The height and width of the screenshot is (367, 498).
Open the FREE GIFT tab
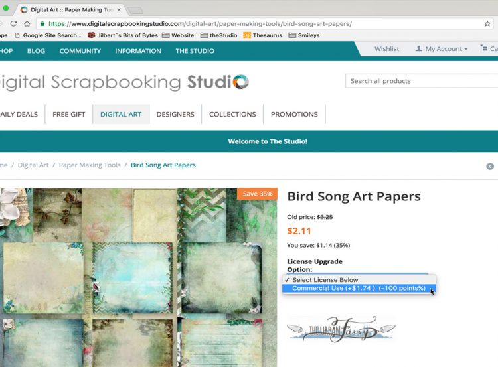(x=69, y=114)
